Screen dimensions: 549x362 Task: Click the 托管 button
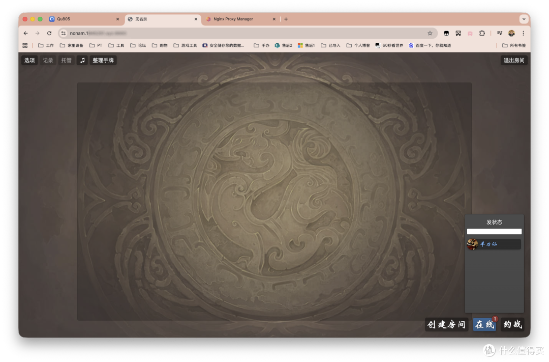tap(66, 60)
